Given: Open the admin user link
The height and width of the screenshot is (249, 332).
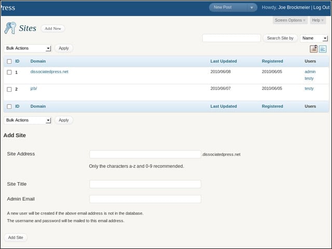Looking at the screenshot, I should (x=310, y=72).
